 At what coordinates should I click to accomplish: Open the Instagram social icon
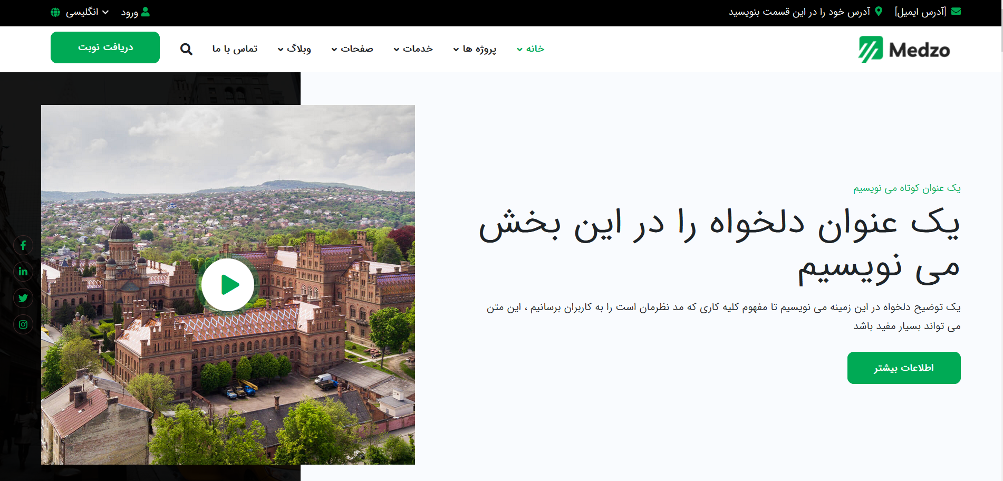coord(23,324)
